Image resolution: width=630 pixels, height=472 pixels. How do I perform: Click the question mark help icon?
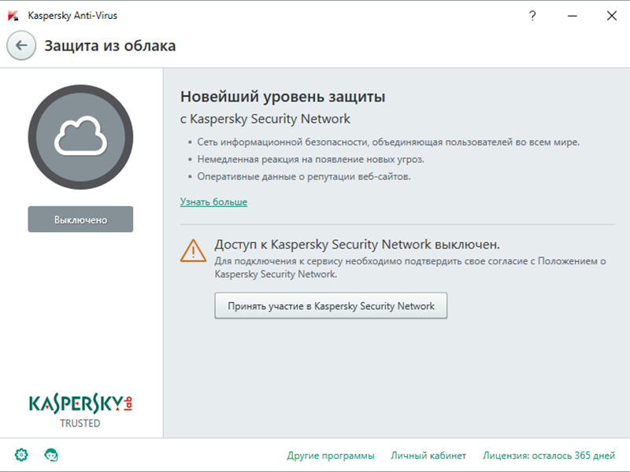pyautogui.click(x=532, y=16)
